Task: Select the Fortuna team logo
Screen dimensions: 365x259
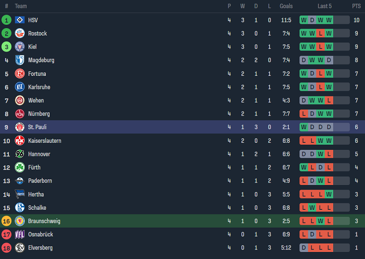Action: tap(20, 74)
